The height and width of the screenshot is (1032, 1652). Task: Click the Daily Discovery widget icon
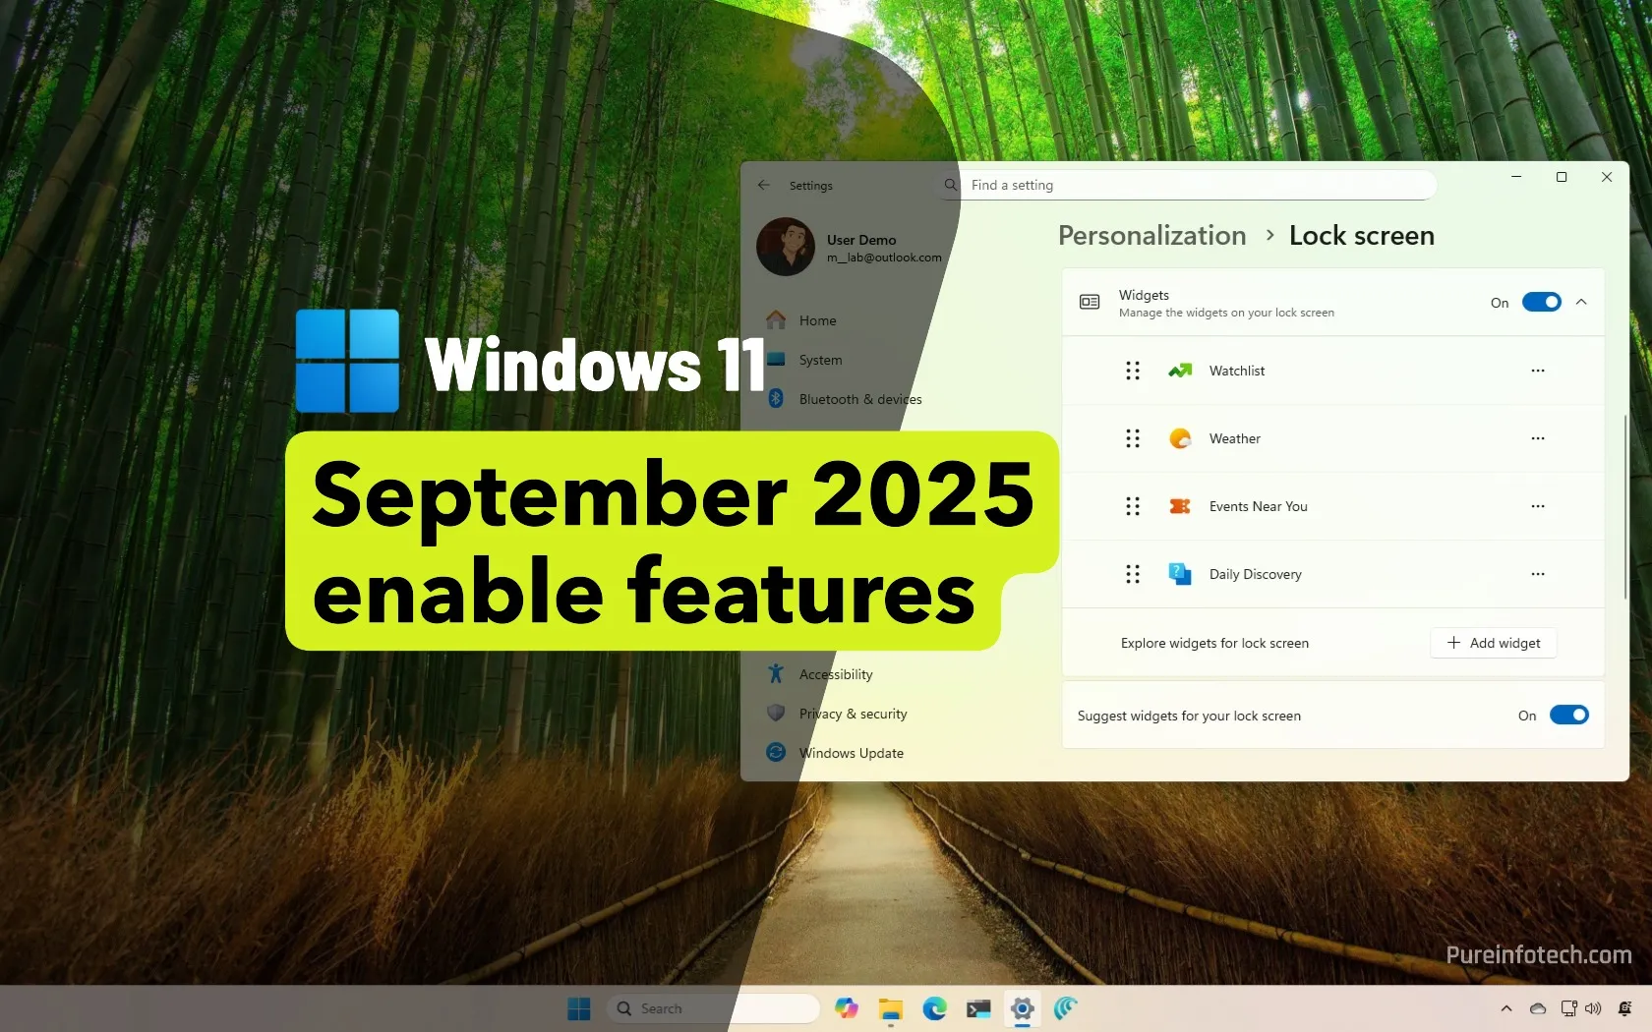point(1180,574)
